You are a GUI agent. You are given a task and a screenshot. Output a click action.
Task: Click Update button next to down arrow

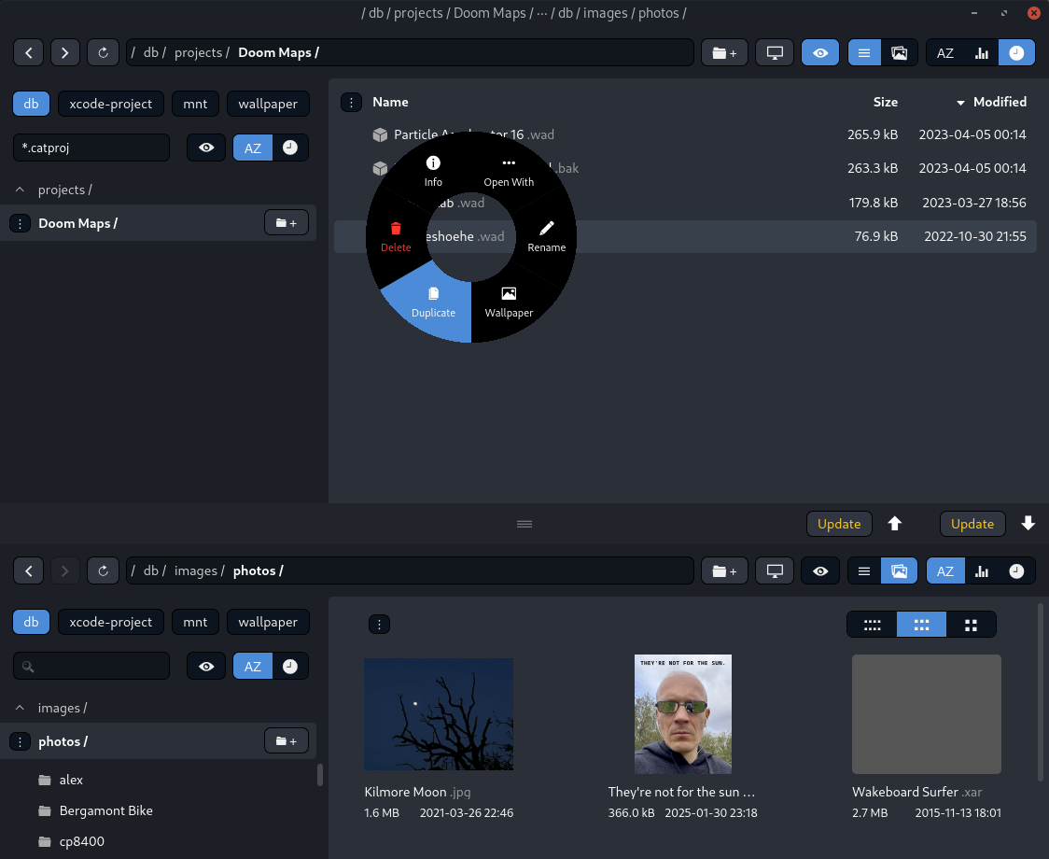(x=972, y=524)
